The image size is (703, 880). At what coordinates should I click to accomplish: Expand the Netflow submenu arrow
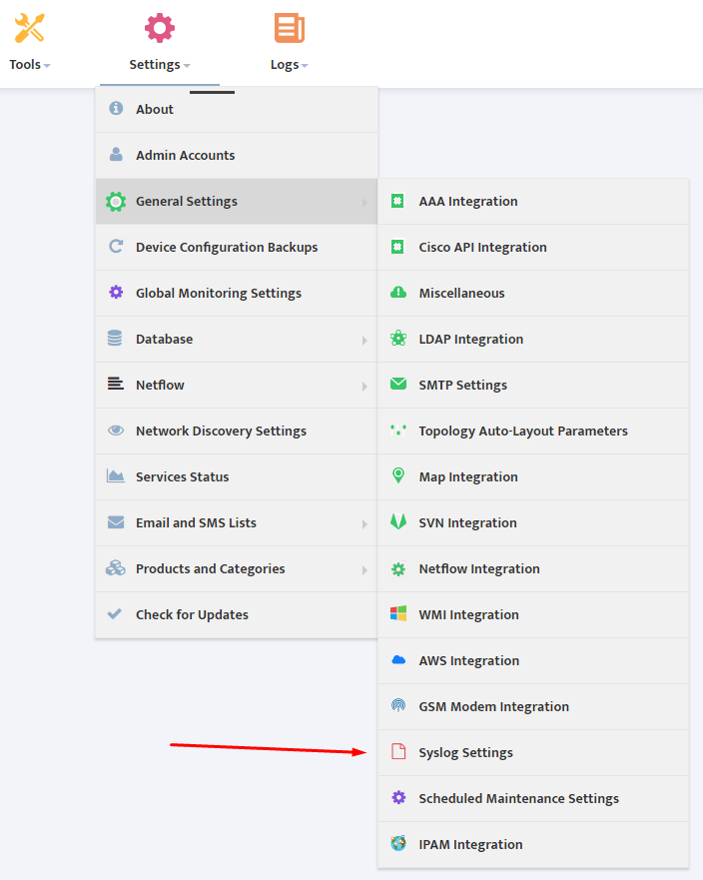(x=364, y=387)
